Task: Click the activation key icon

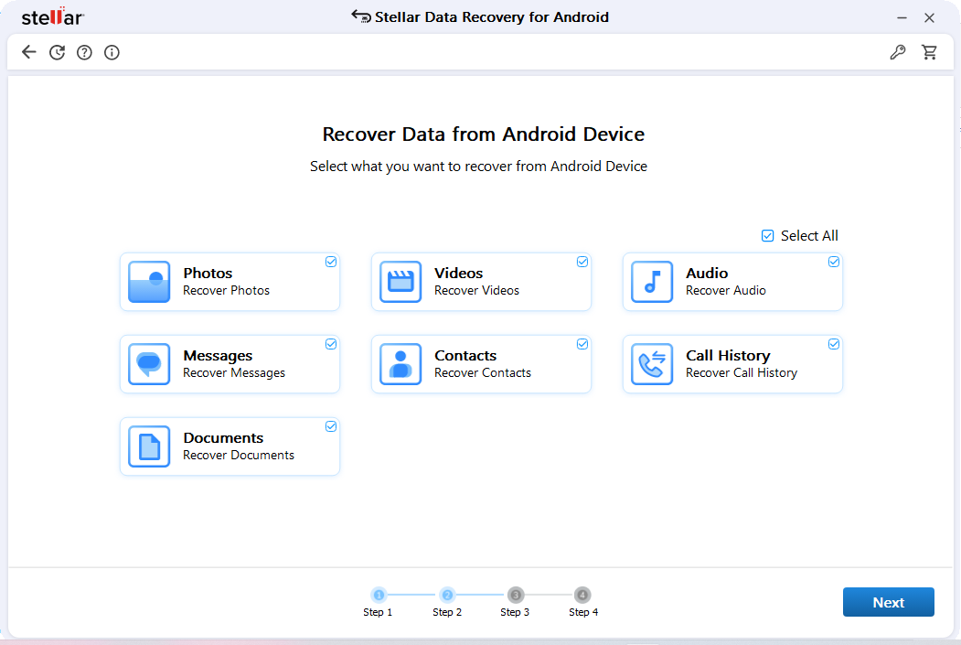Action: coord(898,52)
